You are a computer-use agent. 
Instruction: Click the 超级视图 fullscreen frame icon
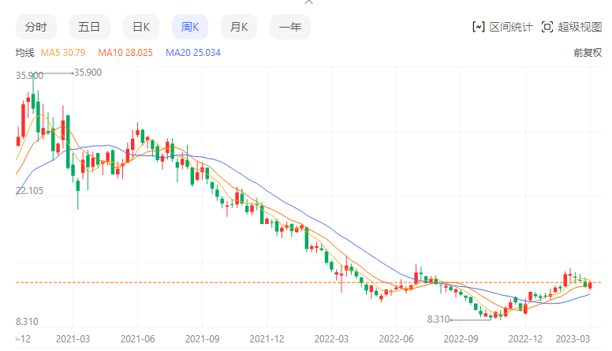pyautogui.click(x=547, y=27)
